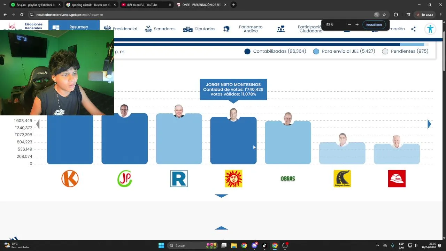
Task: Open TikTok from the taskbar
Action: coord(264,245)
